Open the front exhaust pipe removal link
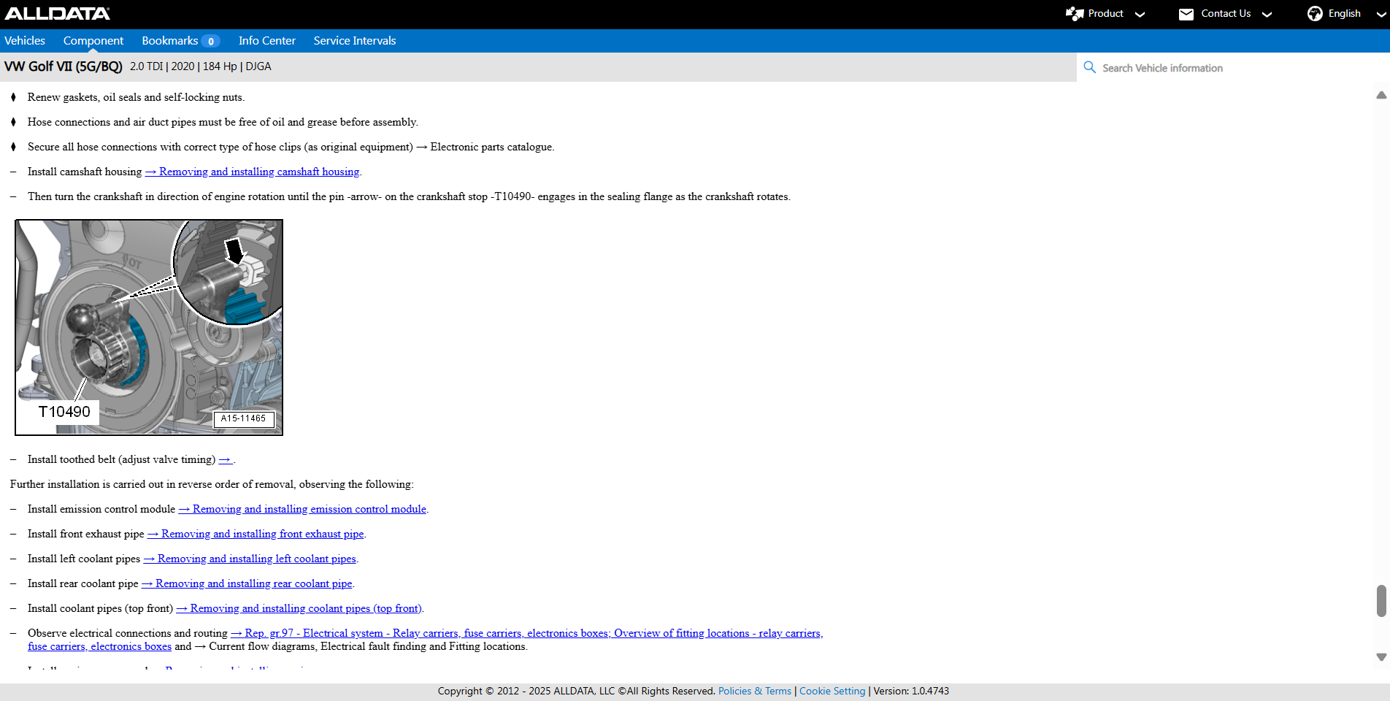 (262, 534)
